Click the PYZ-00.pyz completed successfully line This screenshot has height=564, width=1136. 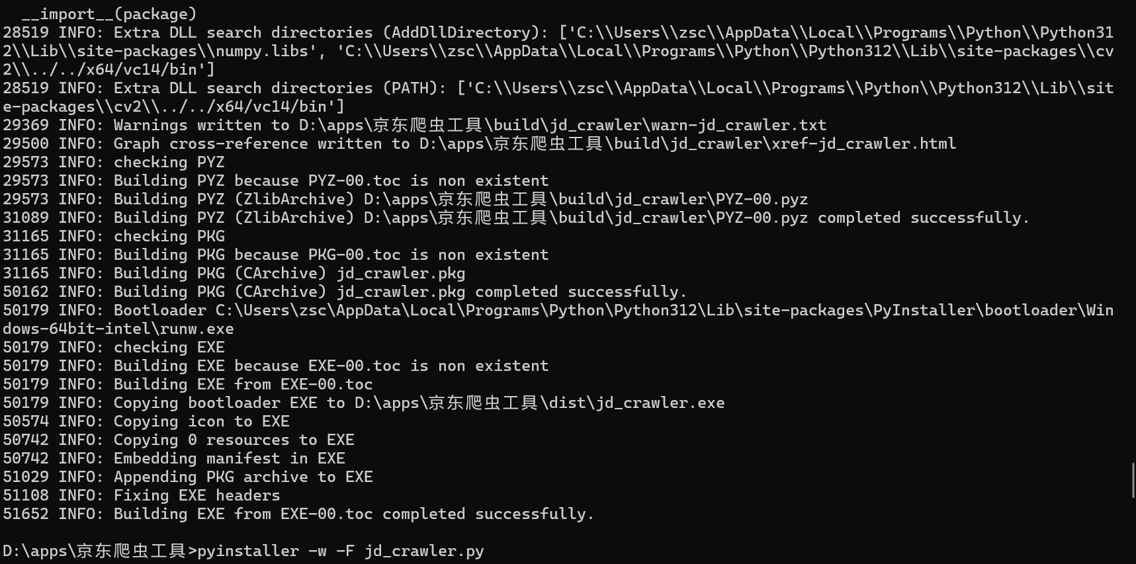click(570, 218)
